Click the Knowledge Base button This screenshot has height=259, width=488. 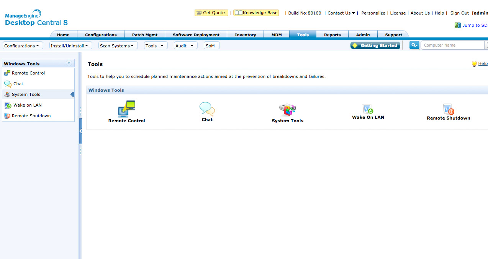(x=256, y=13)
